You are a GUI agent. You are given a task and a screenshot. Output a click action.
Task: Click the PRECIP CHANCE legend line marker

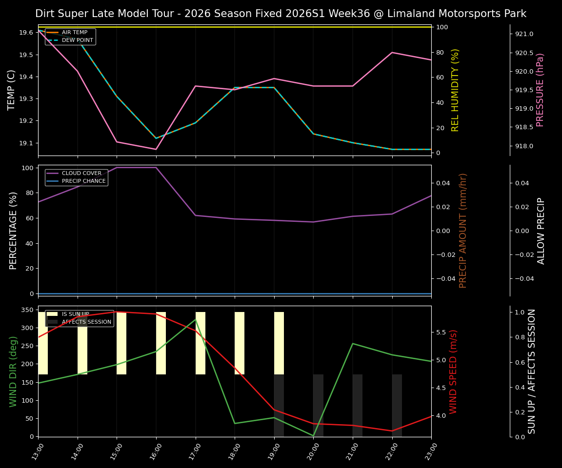coord(51,180)
